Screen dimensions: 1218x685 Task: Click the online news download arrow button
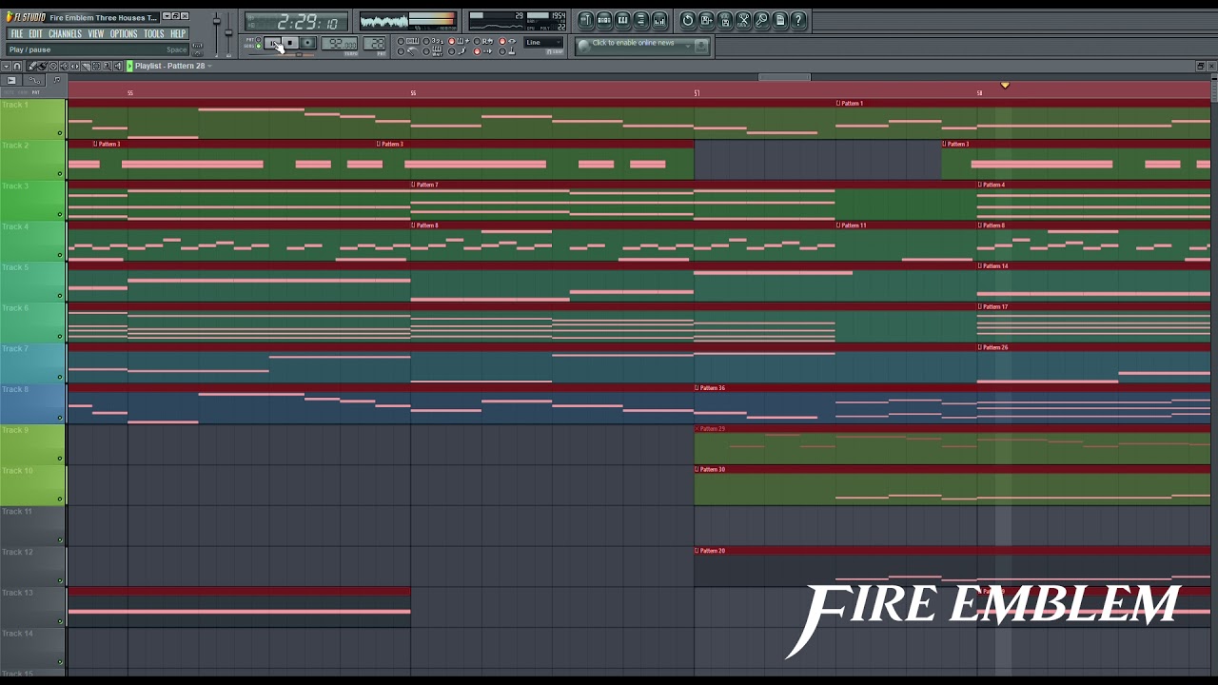[x=701, y=46]
